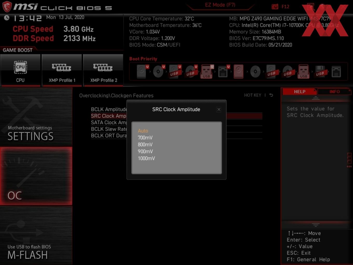Select the legacy USB key boot icon
353x265 pixels.
pyautogui.click(x=303, y=71)
